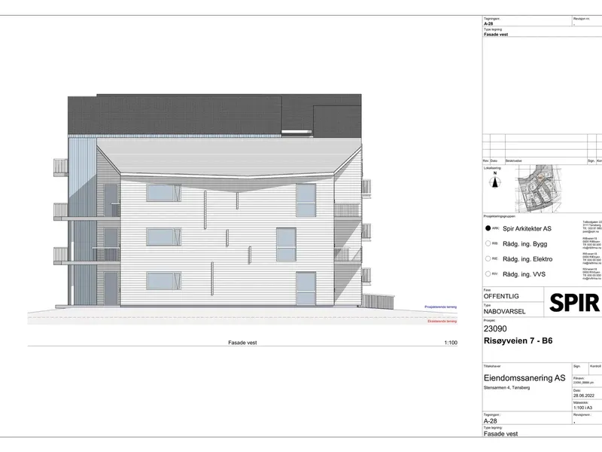
Task: Click 'Fasade vest' in the bottom title block
Action: (500, 434)
